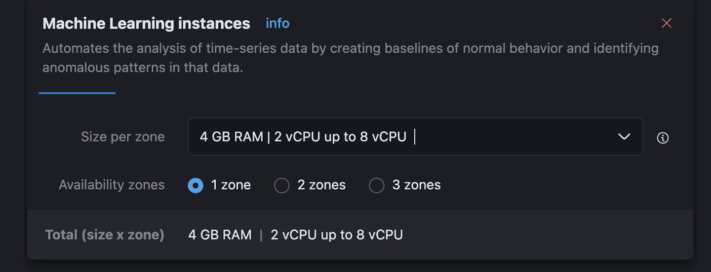The width and height of the screenshot is (711, 272).
Task: Select the 3 zones radio button
Action: click(376, 185)
